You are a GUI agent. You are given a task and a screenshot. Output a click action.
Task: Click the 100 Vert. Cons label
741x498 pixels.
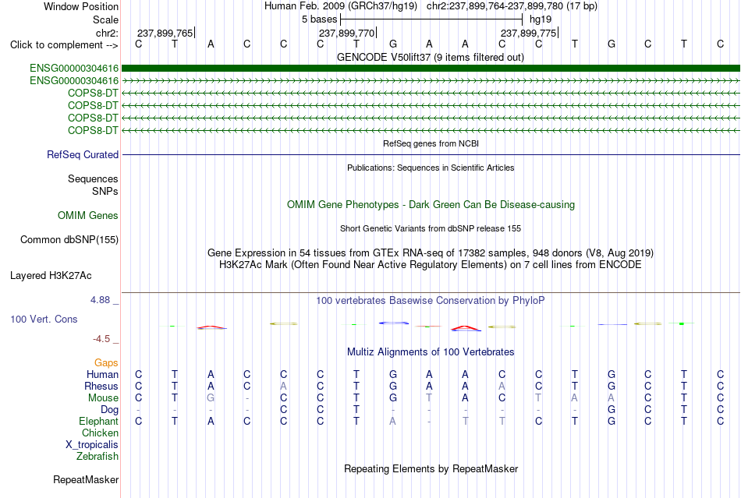coord(44,319)
